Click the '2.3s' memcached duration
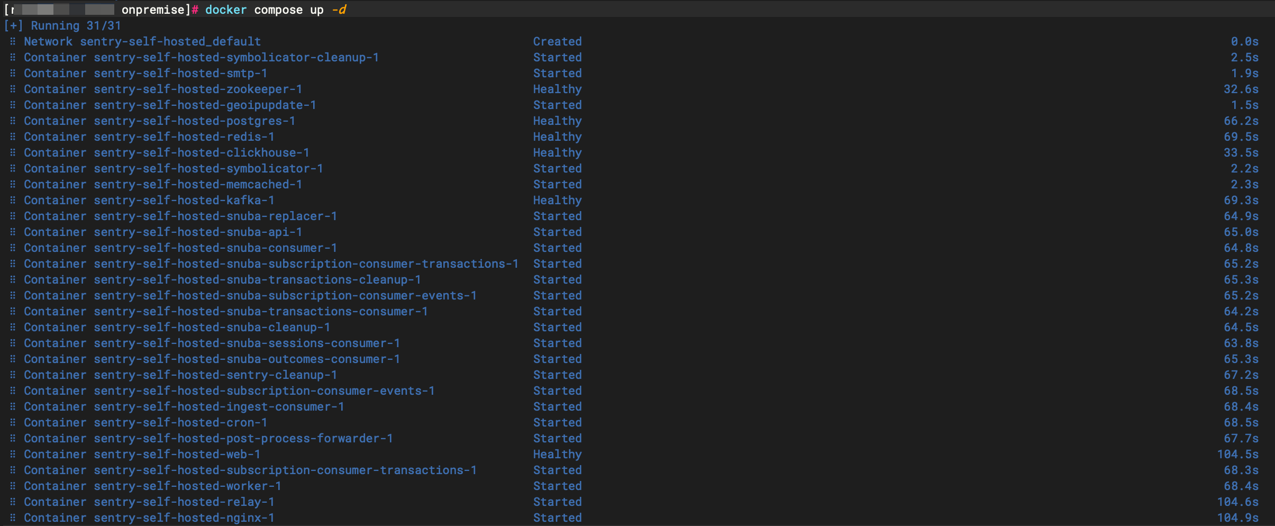The image size is (1275, 526). click(1245, 184)
